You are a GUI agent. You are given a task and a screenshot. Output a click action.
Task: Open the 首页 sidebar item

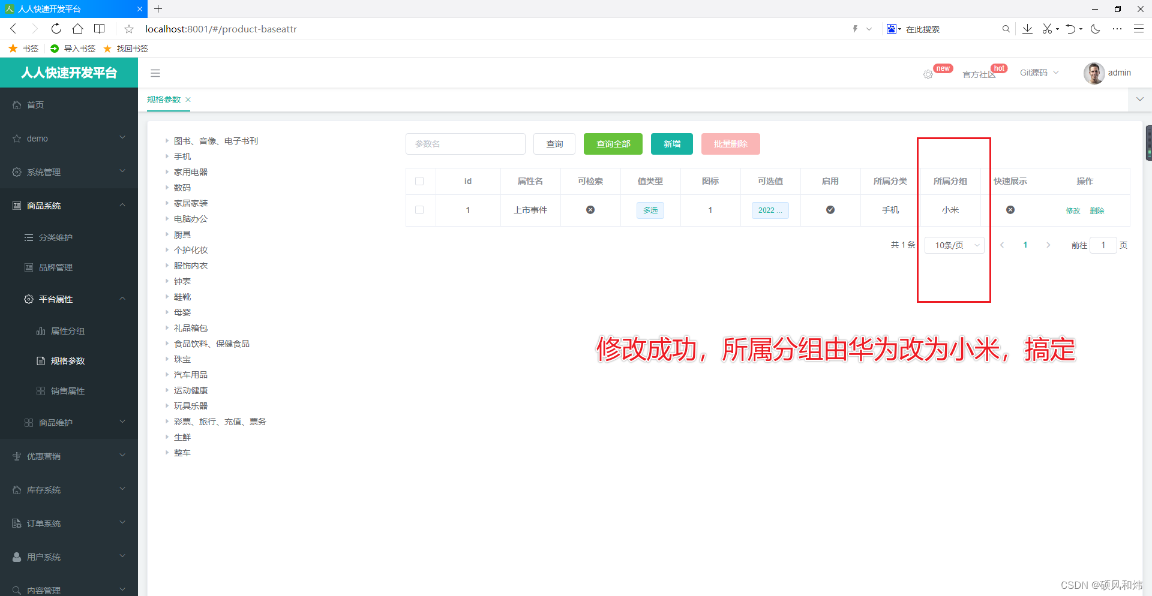pyautogui.click(x=69, y=105)
